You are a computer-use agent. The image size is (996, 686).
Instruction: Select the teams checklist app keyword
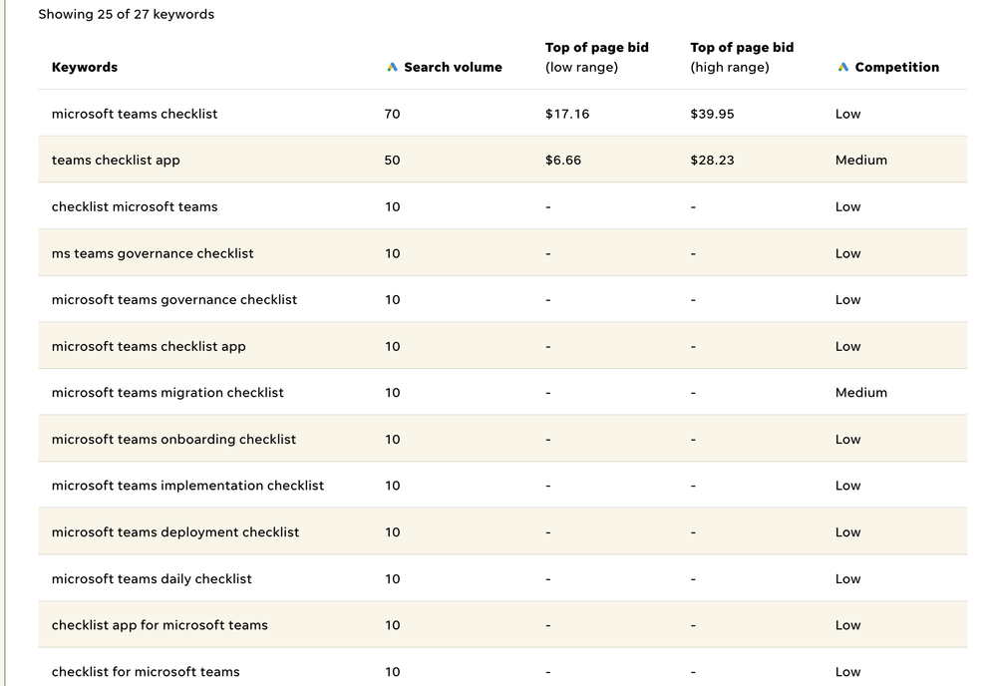click(116, 161)
